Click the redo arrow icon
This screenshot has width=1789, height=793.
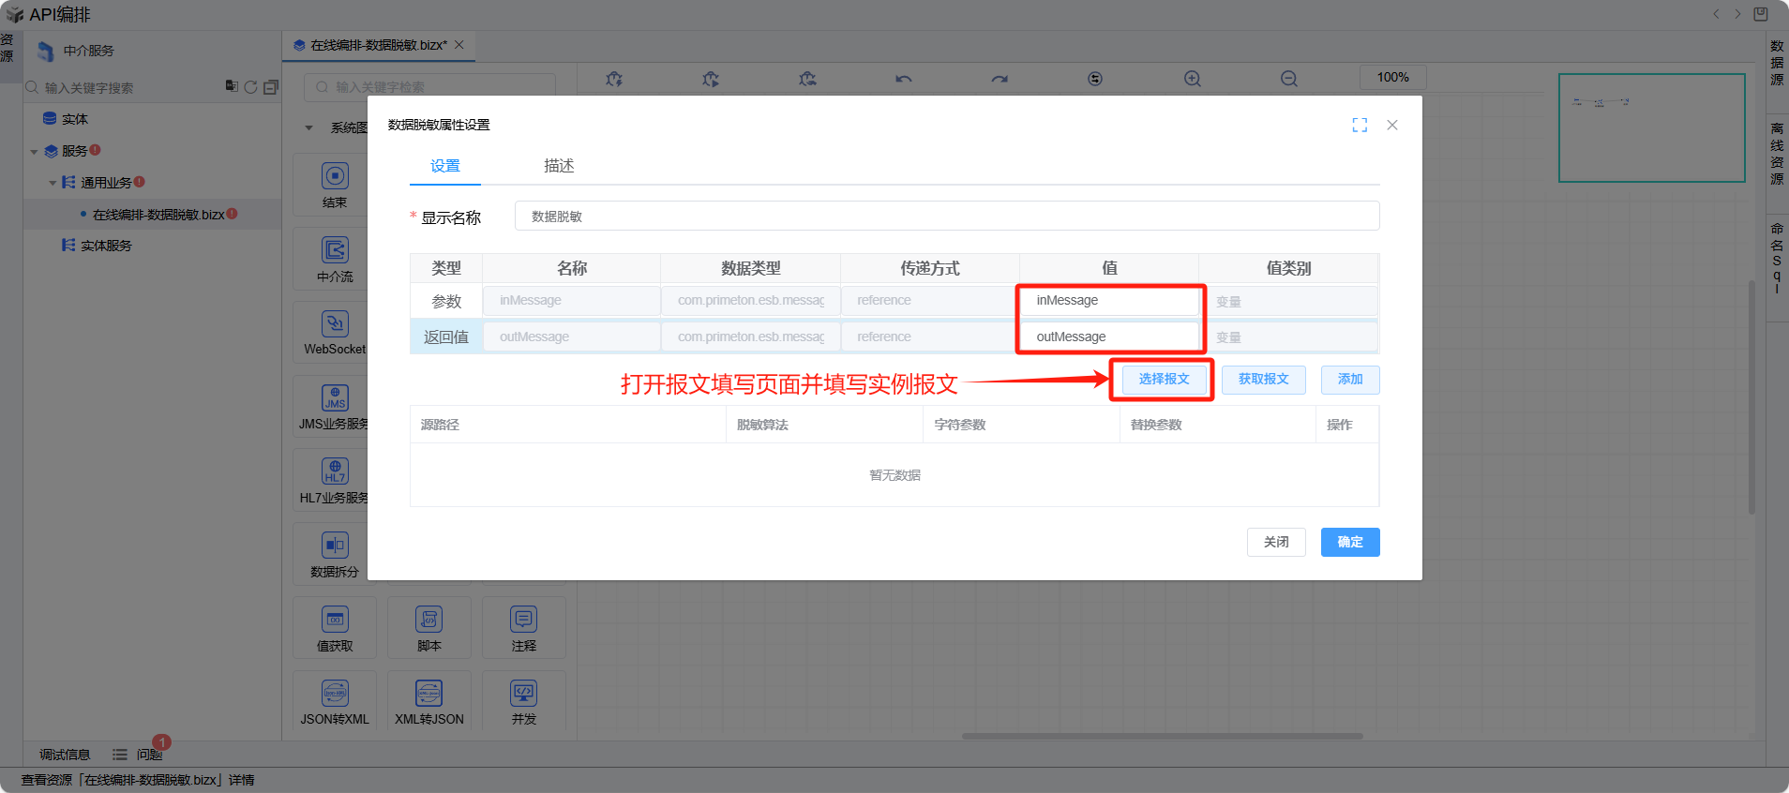(1000, 79)
